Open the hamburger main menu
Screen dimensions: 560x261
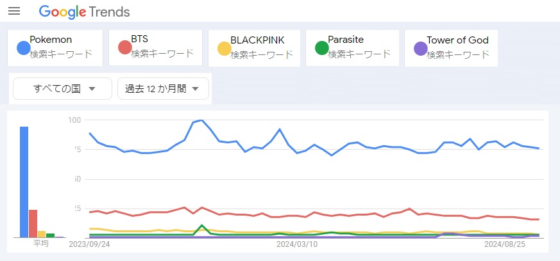(14, 12)
